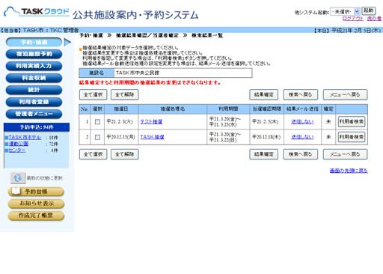
Task: Click the refresh arrows icon in sidebar
Action: coord(18,178)
